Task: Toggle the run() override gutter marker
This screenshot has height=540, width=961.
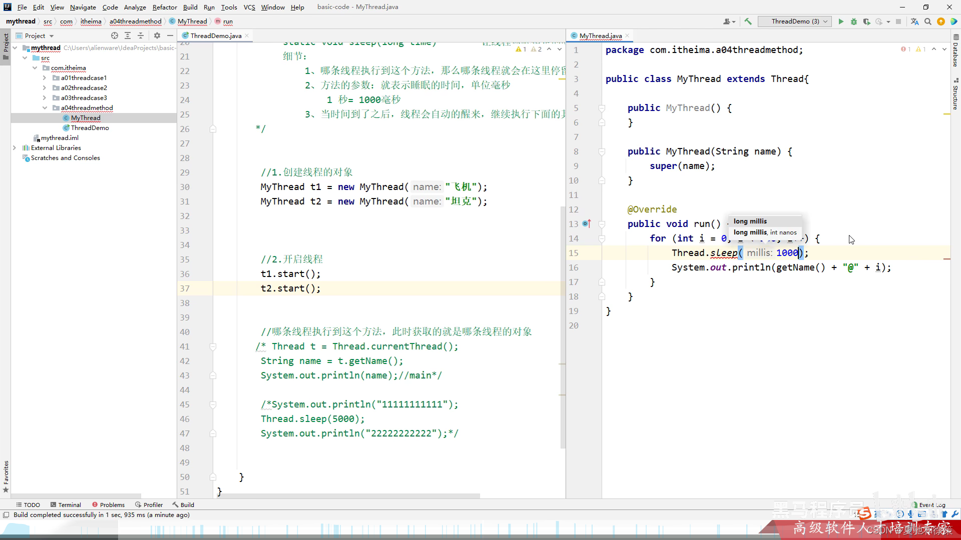Action: pos(586,224)
